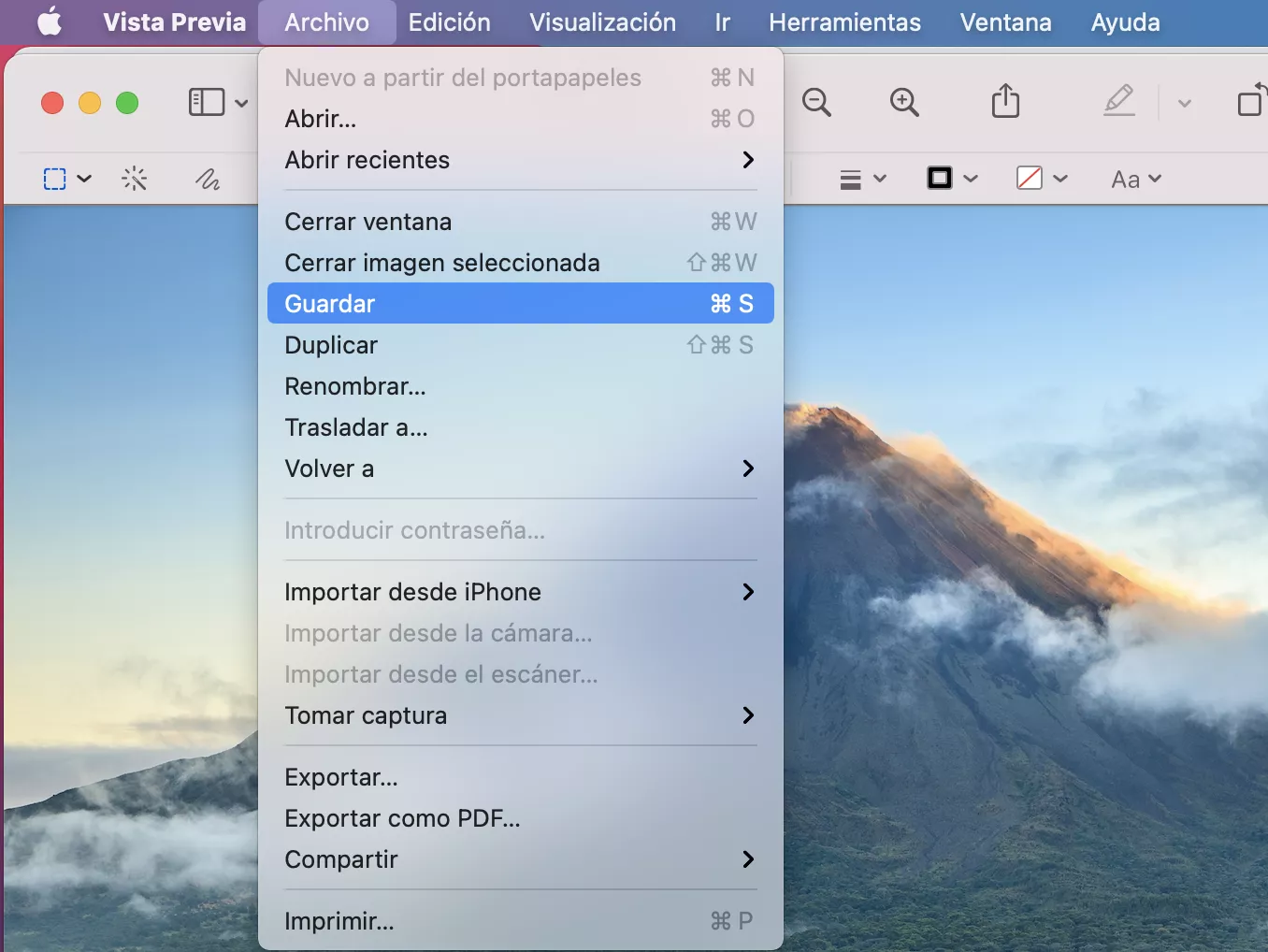Select the rectangular selection tool
Screen dimensions: 1268x952
click(x=55, y=179)
